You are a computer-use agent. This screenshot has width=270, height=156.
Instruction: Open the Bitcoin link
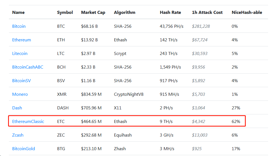[x=19, y=26]
